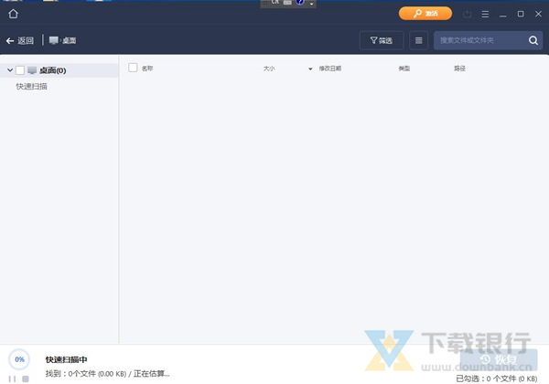
Task: Maximize the recovery window
Action: point(521,14)
